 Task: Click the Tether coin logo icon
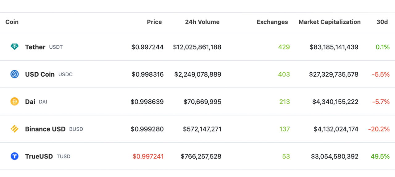click(15, 47)
